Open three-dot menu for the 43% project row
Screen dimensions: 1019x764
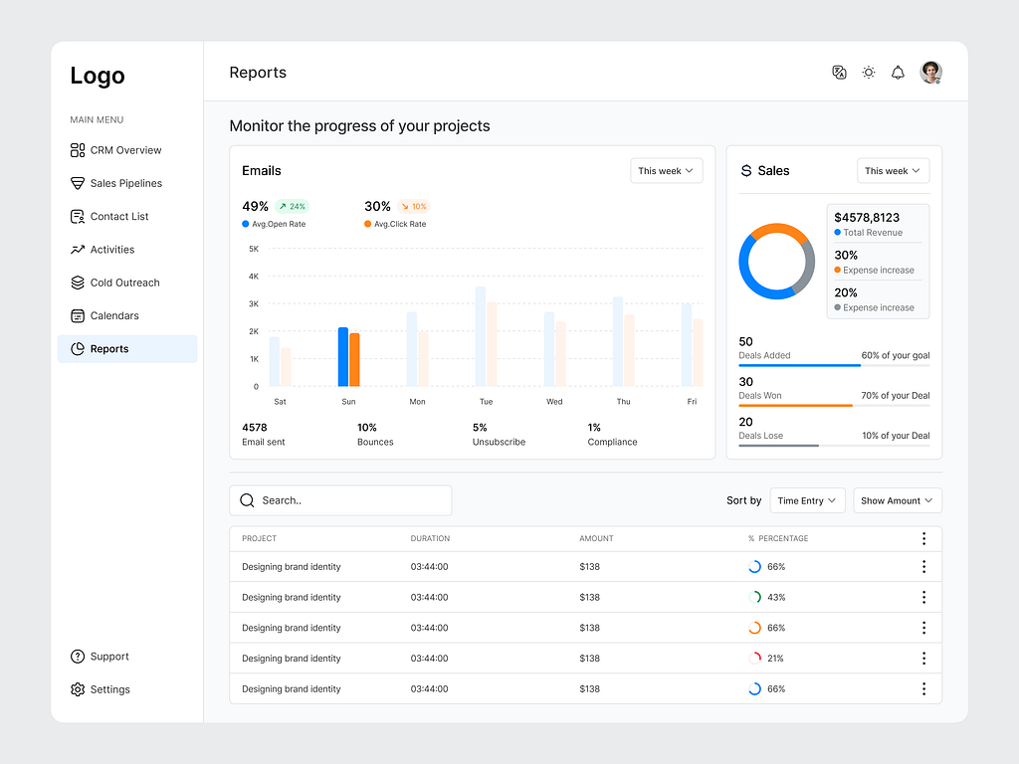pos(923,598)
